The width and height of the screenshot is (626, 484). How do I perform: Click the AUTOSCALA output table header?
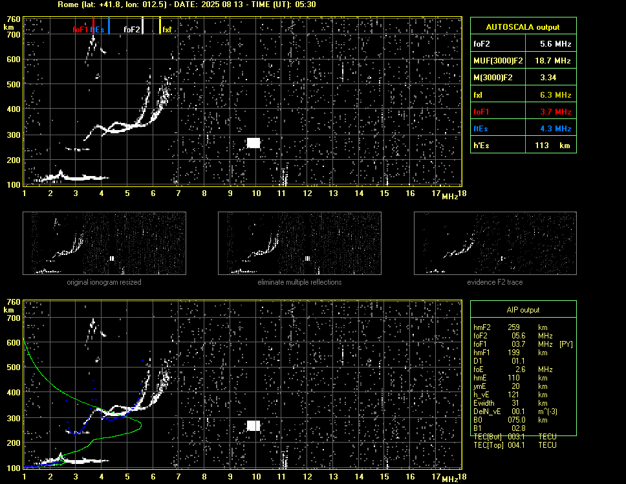pyautogui.click(x=523, y=27)
